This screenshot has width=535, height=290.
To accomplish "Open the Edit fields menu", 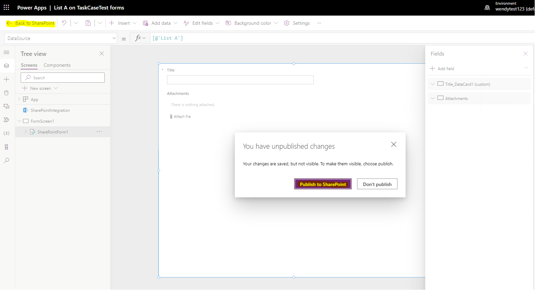I will (x=202, y=23).
